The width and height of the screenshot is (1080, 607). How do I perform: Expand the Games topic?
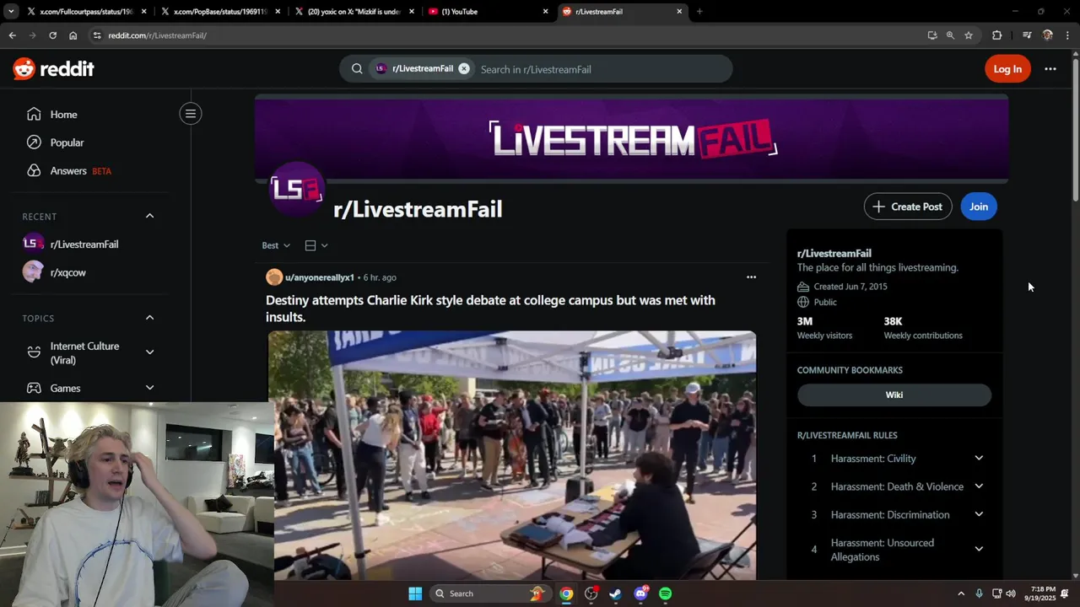pyautogui.click(x=149, y=388)
